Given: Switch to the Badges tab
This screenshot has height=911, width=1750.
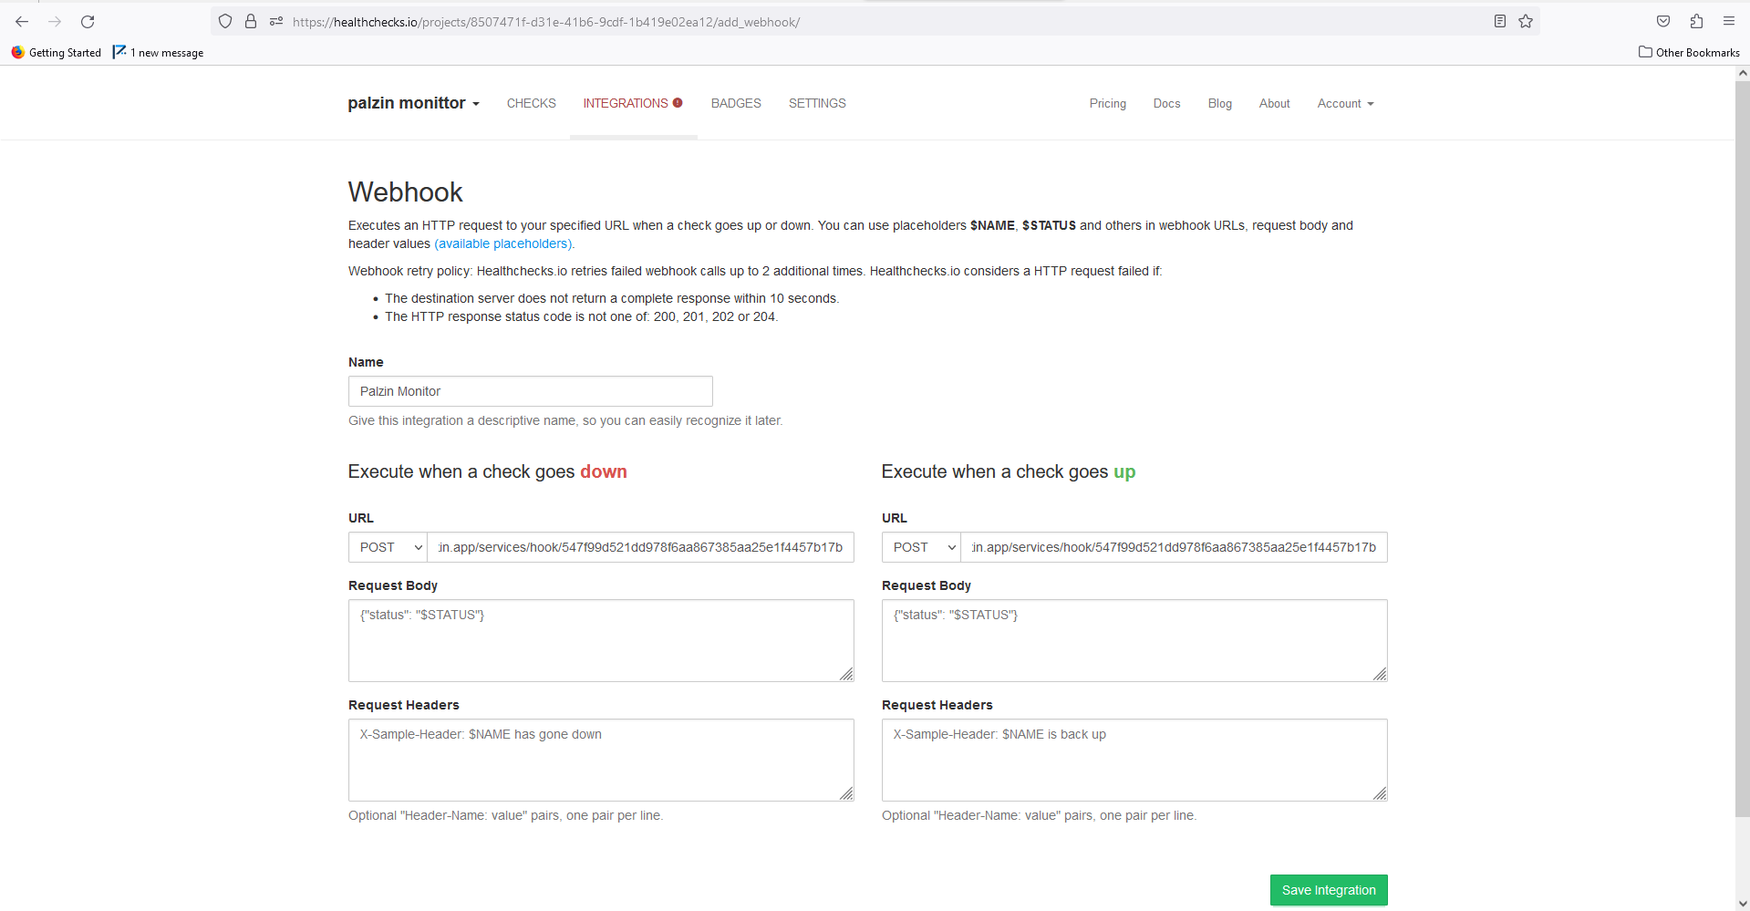Looking at the screenshot, I should click(736, 103).
